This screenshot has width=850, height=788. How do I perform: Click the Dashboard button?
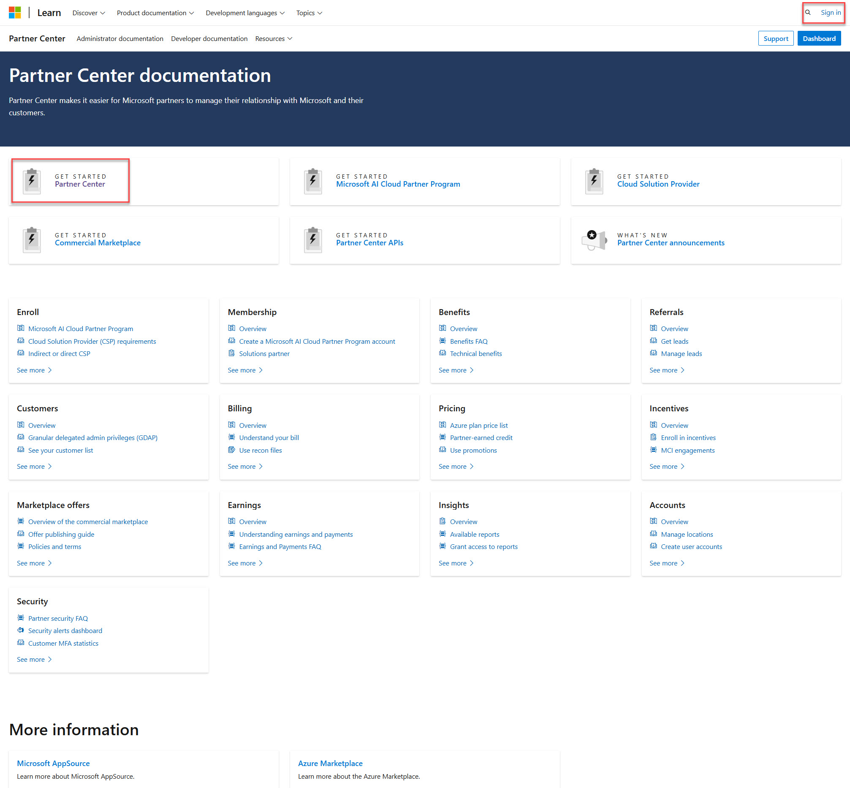(819, 38)
